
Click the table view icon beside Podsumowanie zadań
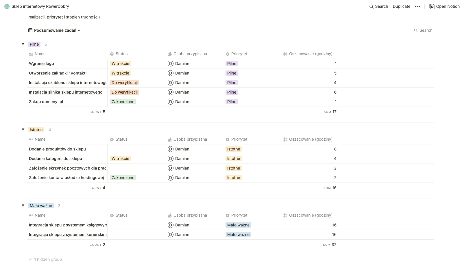coord(30,30)
